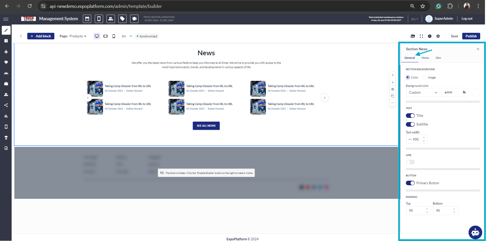Publish the page
Screen dimensions: 486x241
click(x=471, y=36)
